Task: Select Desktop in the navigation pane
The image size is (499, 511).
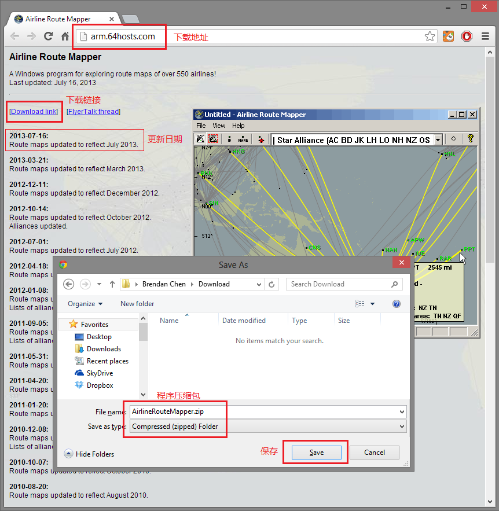Action: [99, 337]
